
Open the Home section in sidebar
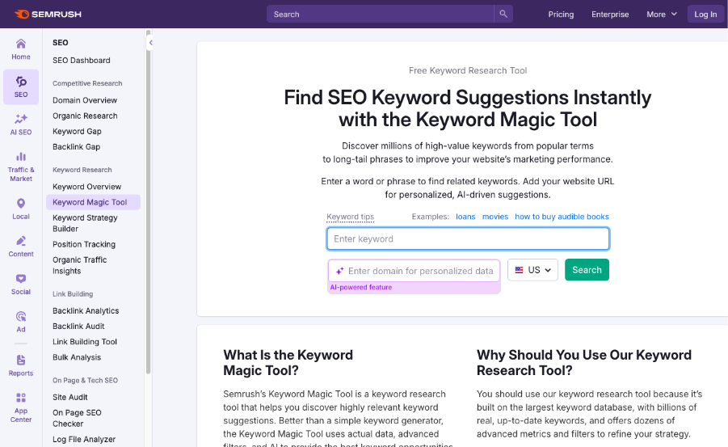(21, 48)
